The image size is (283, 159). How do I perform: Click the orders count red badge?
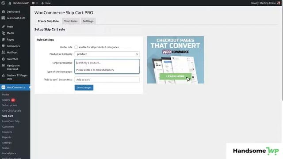[13, 100]
